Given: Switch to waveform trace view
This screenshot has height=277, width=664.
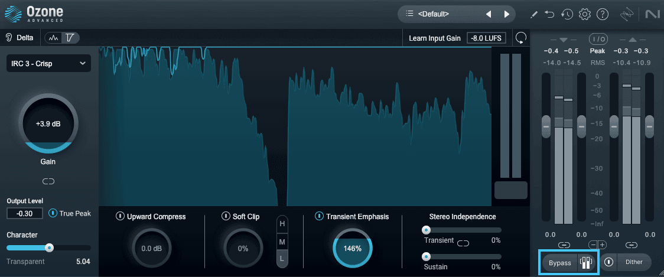Looking at the screenshot, I should pos(53,38).
